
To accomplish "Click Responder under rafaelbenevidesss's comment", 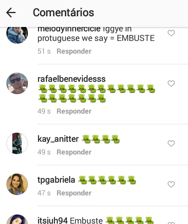I will (x=74, y=111).
